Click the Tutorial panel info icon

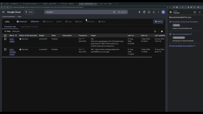(195, 12)
